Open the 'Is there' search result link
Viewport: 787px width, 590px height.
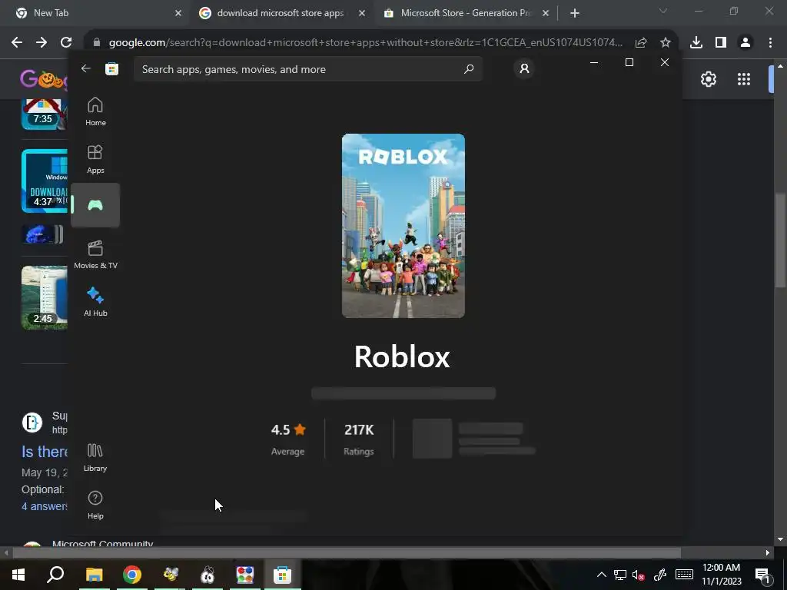(x=44, y=452)
